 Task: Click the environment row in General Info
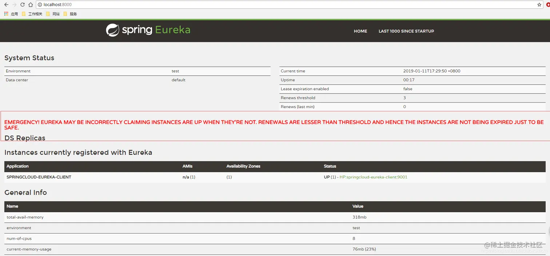(x=275, y=228)
